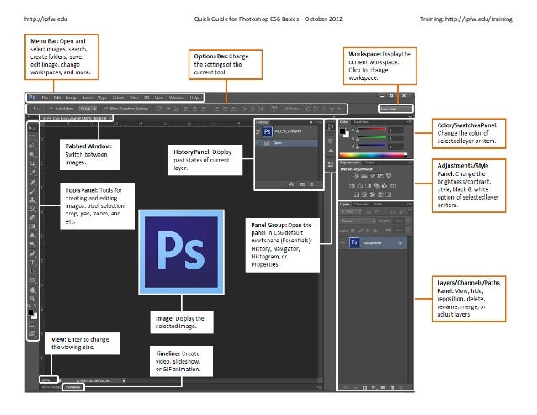Open the History panel flyout menu
The height and width of the screenshot is (415, 537).
pos(319,122)
